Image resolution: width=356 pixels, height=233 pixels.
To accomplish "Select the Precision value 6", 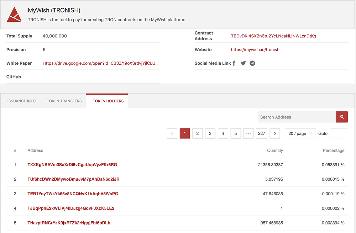I will [44, 49].
